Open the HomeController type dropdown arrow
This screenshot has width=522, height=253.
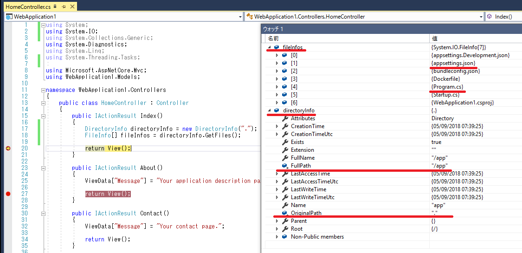click(x=481, y=17)
